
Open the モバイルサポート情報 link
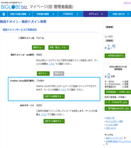coord(114,121)
